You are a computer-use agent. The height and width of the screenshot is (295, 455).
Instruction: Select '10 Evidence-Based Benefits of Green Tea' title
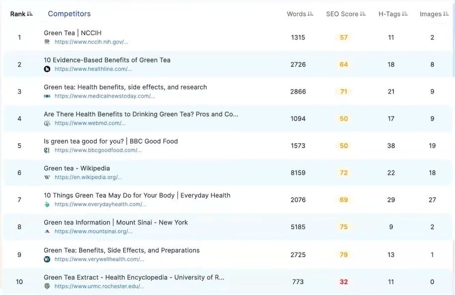(107, 60)
